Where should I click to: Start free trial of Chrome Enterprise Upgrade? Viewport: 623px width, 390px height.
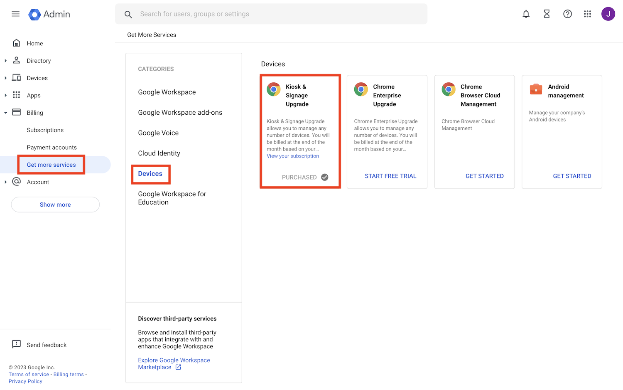tap(390, 176)
